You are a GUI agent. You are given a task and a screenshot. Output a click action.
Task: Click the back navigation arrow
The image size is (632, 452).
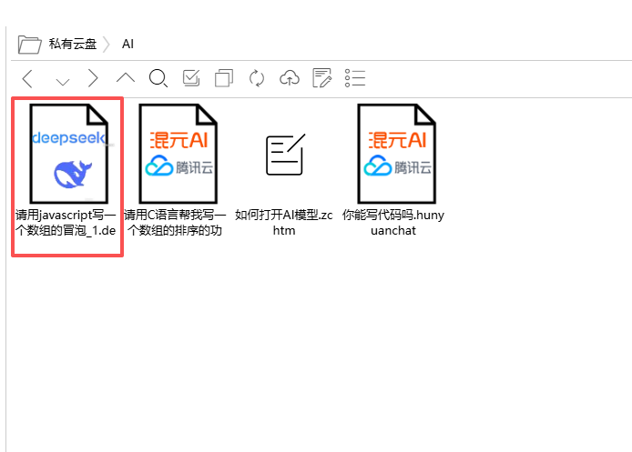tap(27, 78)
